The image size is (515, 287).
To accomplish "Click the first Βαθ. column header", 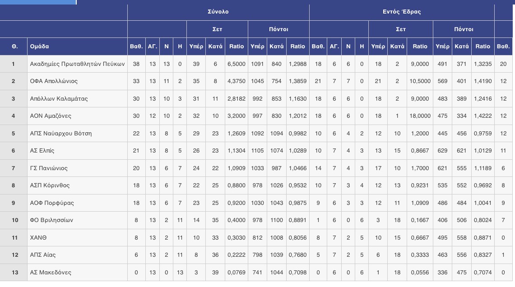I will click(x=136, y=46).
